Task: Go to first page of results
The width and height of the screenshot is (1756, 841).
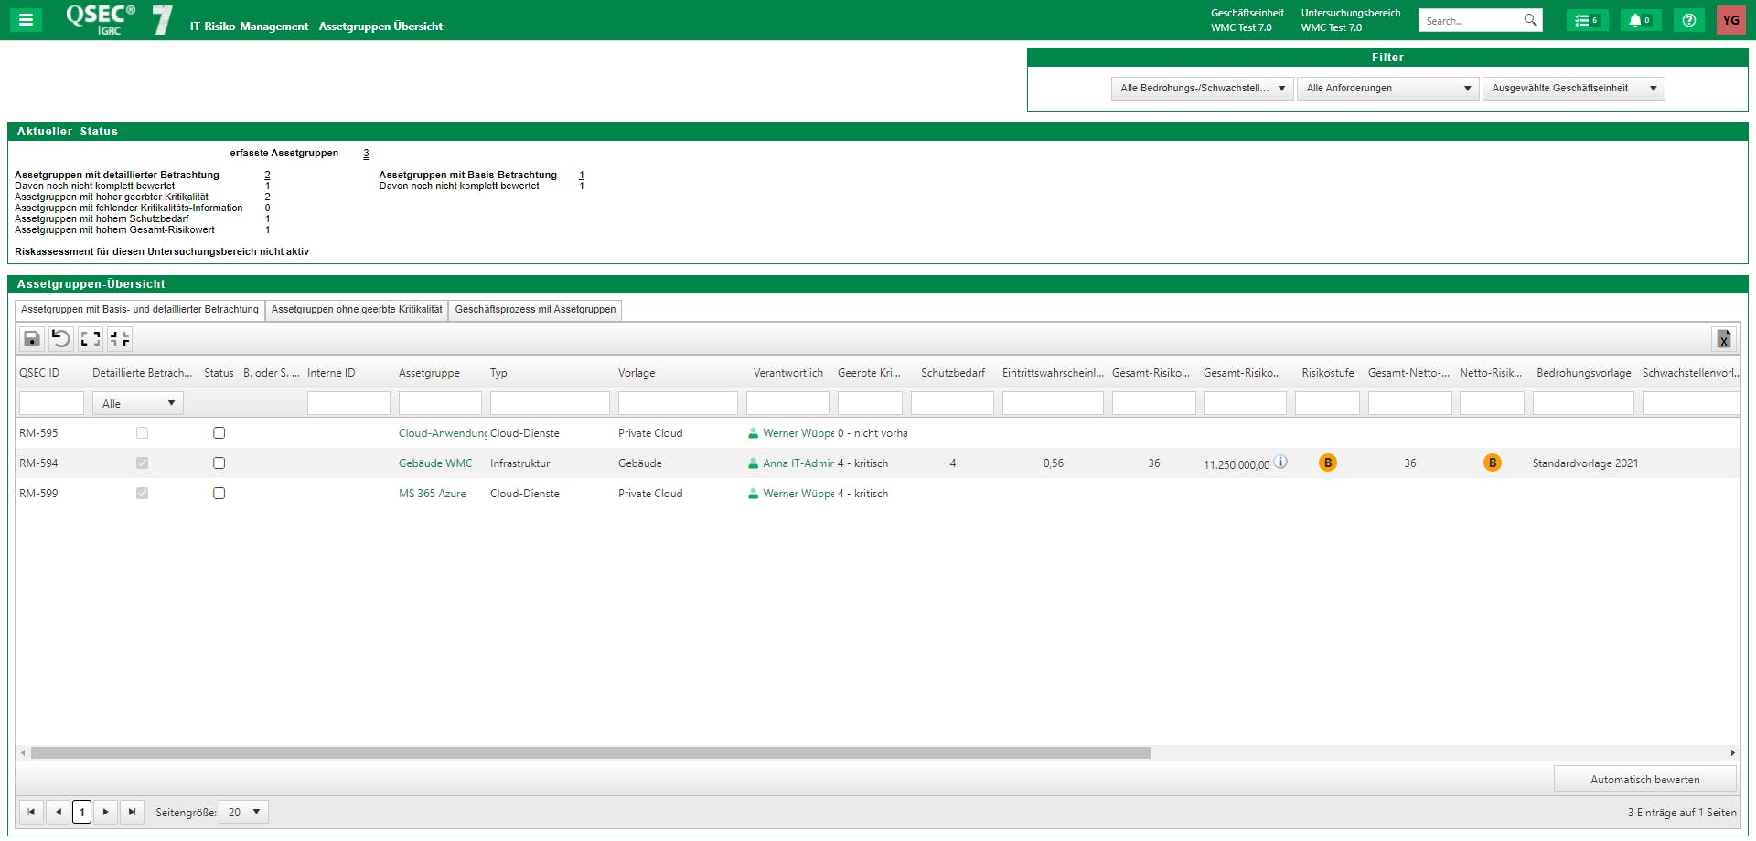Action: click(x=31, y=812)
